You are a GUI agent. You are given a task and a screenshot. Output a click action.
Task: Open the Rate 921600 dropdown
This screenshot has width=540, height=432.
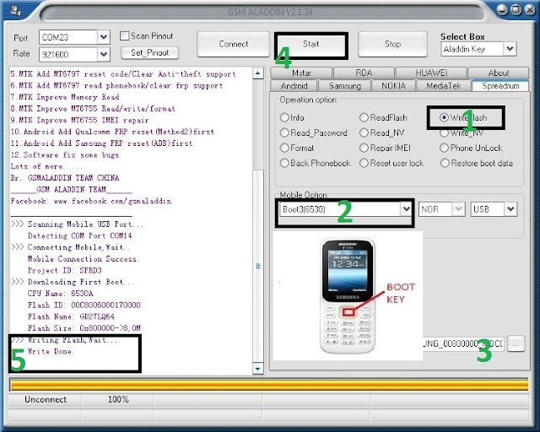click(104, 54)
